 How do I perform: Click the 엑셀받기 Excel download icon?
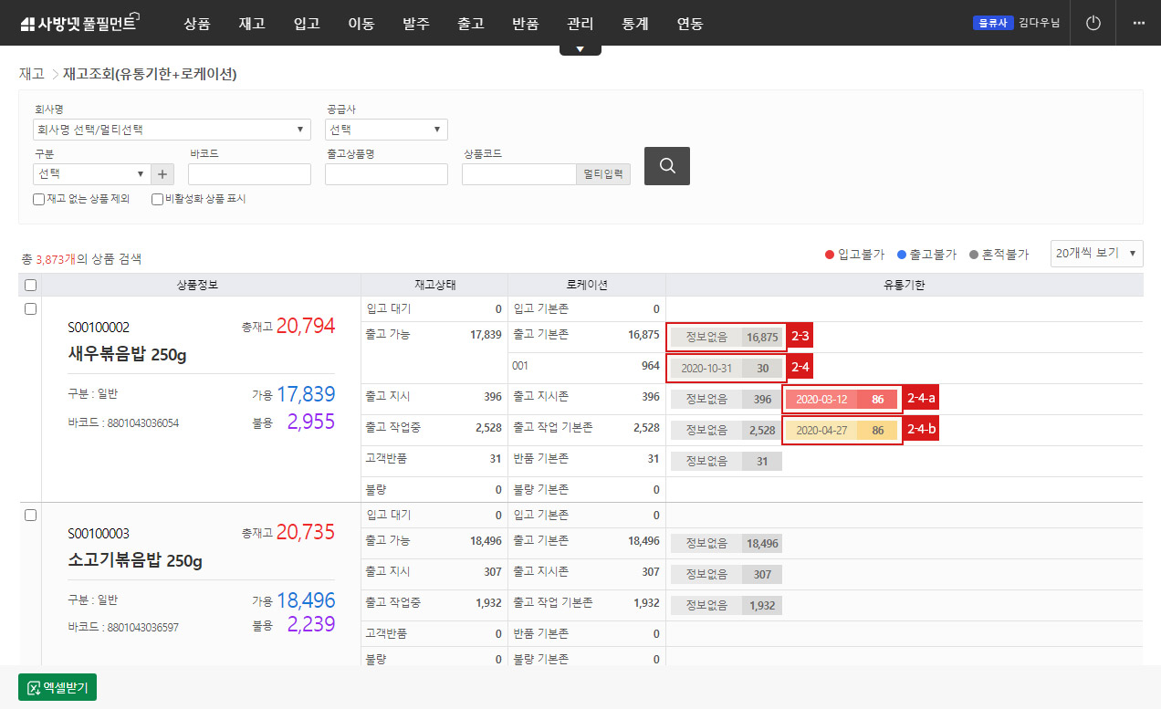pyautogui.click(x=32, y=686)
